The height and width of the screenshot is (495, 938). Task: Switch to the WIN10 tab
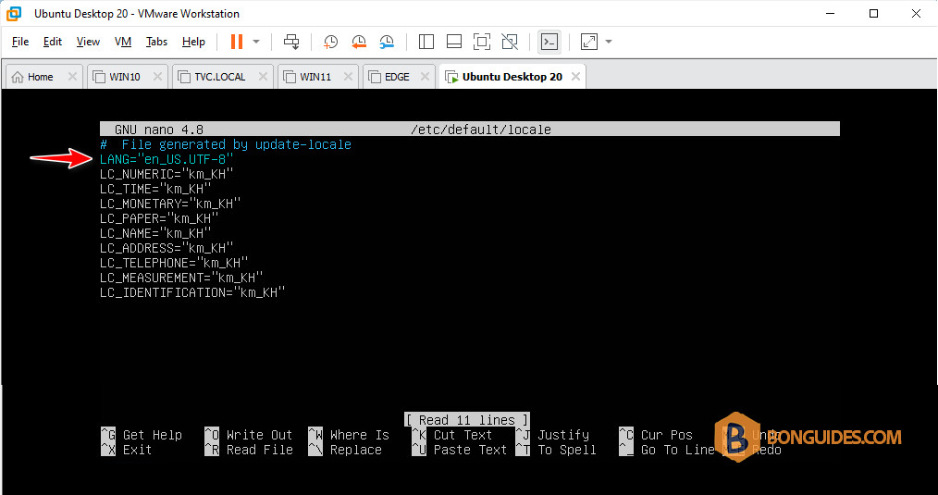coord(125,77)
